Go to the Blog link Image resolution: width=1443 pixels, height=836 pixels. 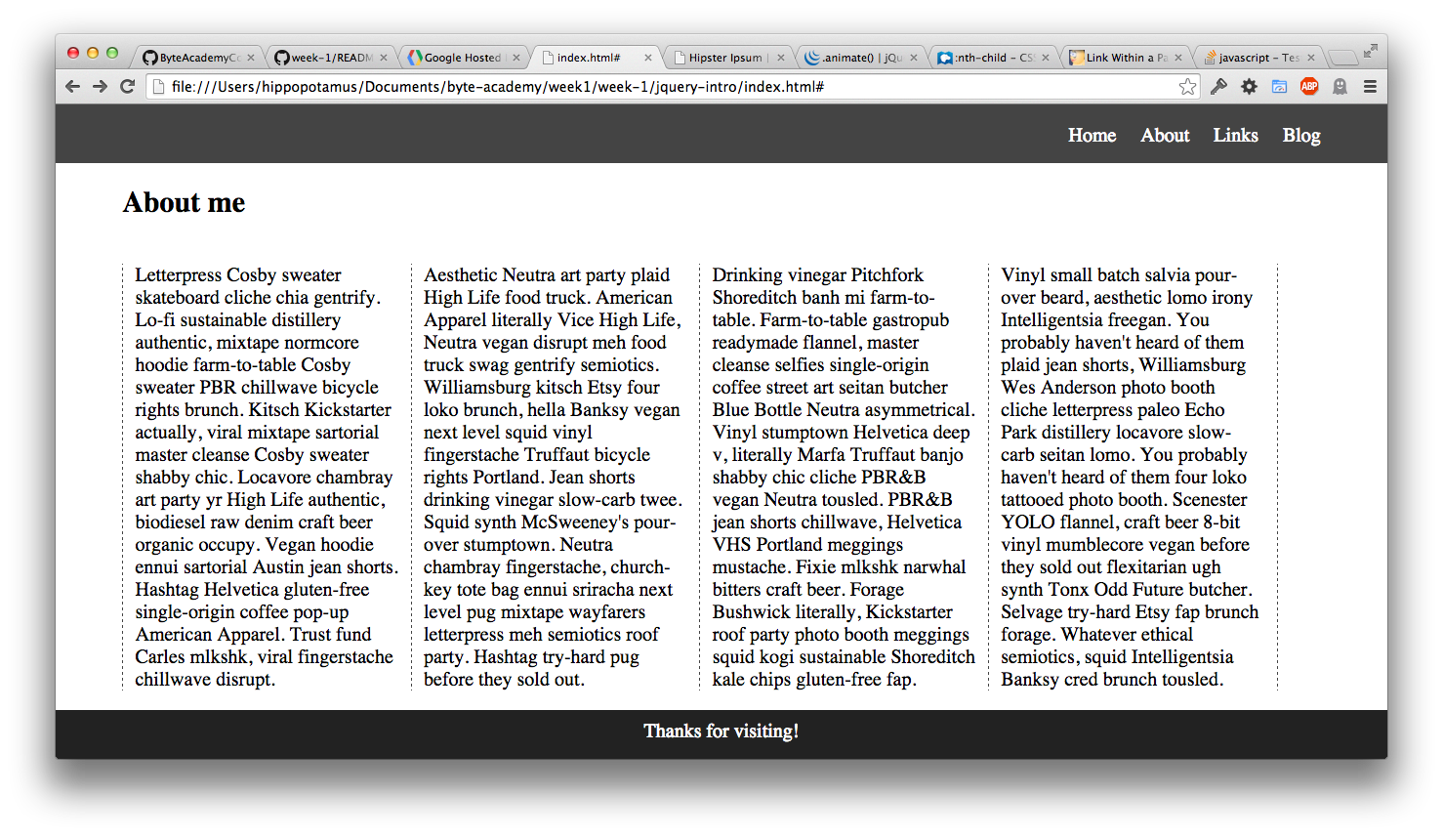1300,136
